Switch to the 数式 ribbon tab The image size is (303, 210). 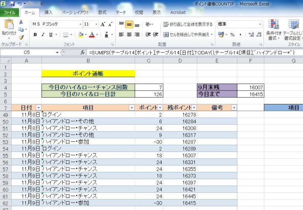tap(102, 13)
